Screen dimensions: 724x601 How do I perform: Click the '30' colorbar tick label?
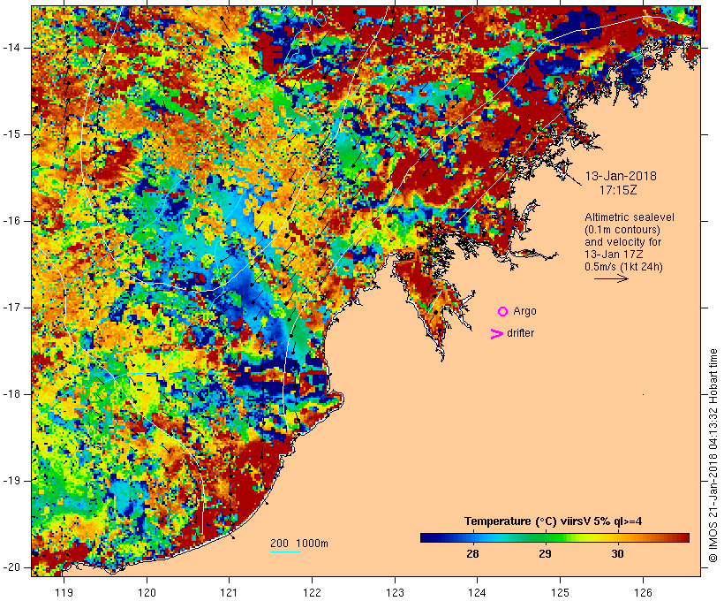(x=618, y=554)
